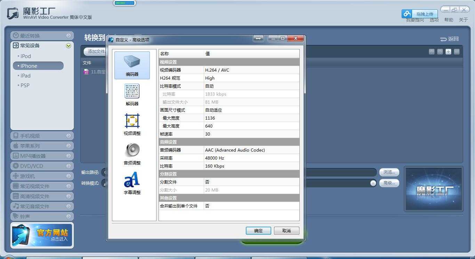Click the 常见视频文件 film icon
The image size is (475, 259).
(16, 186)
